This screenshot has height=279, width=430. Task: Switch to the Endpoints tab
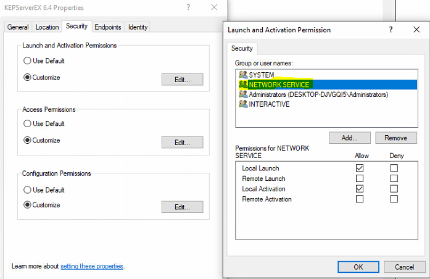[108, 27]
